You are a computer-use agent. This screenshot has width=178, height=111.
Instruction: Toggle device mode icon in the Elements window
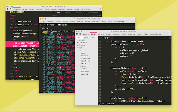tap(10, 9)
